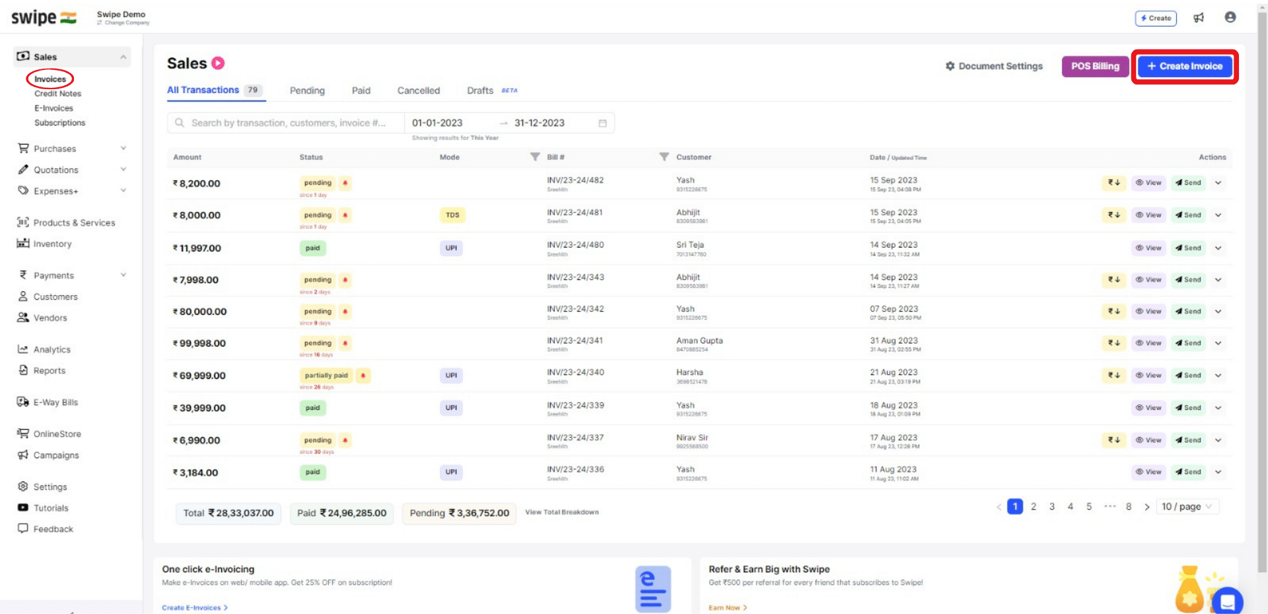Click the Create Invoice button

pyautogui.click(x=1184, y=66)
